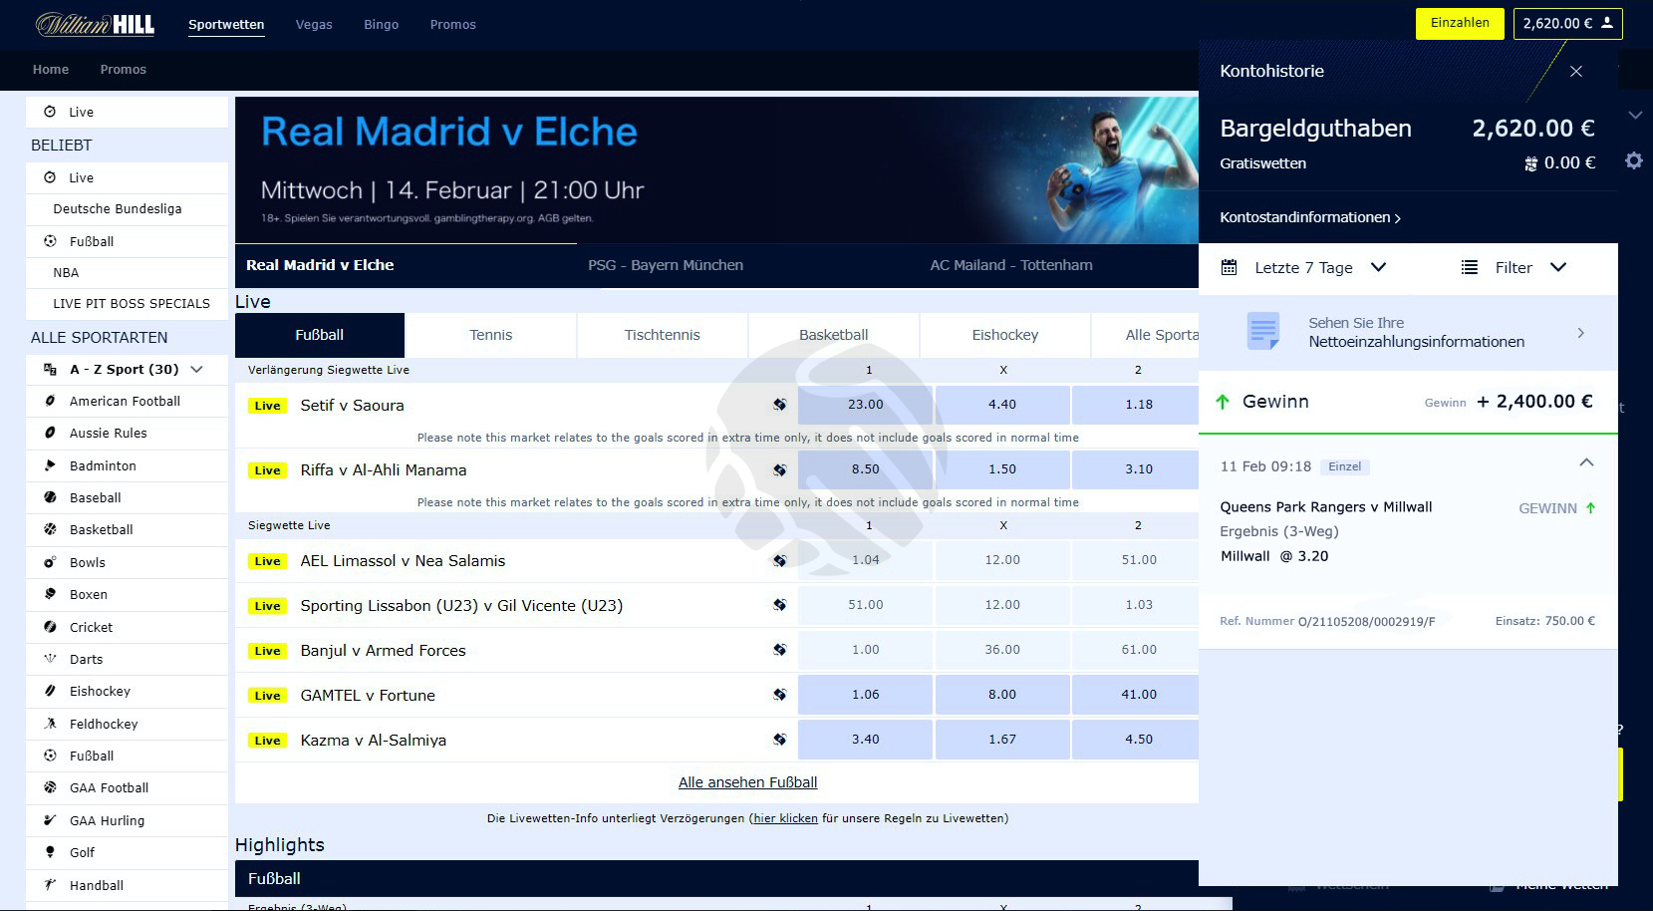Select AC Mailand - Tottenham banner tab
Screen dimensions: 1653x911
pos(1011,265)
